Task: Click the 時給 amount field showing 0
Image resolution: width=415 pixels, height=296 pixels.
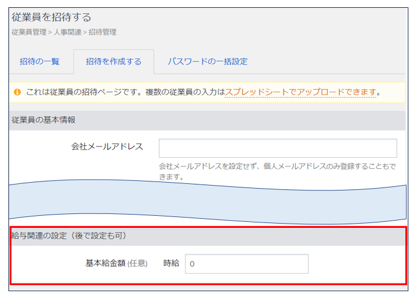Action: click(x=246, y=263)
